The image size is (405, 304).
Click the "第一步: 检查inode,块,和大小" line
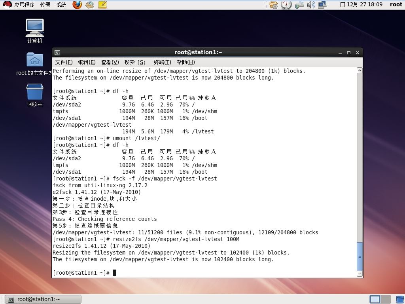click(x=95, y=199)
